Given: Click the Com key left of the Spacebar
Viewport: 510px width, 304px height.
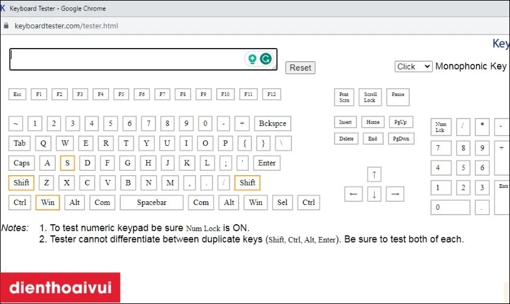Looking at the screenshot, I should [x=102, y=202].
